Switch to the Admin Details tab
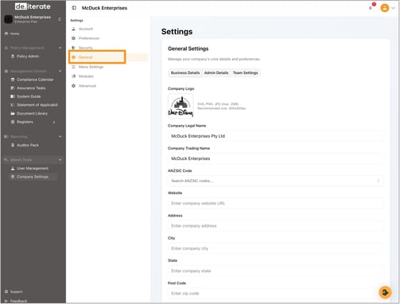Image resolution: width=400 pixels, height=304 pixels. pos(216,72)
